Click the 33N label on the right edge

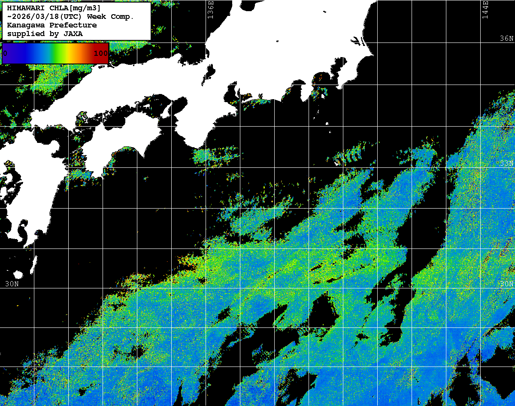[506, 163]
